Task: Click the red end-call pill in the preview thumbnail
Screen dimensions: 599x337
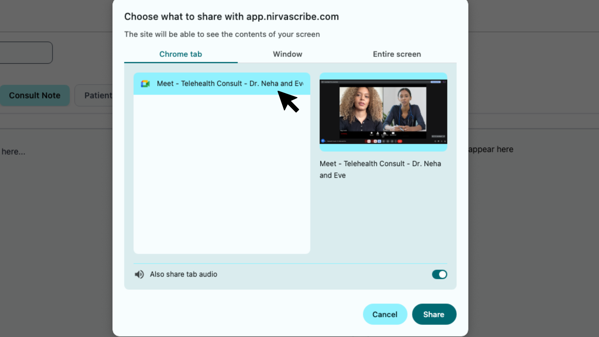Action: [400, 141]
